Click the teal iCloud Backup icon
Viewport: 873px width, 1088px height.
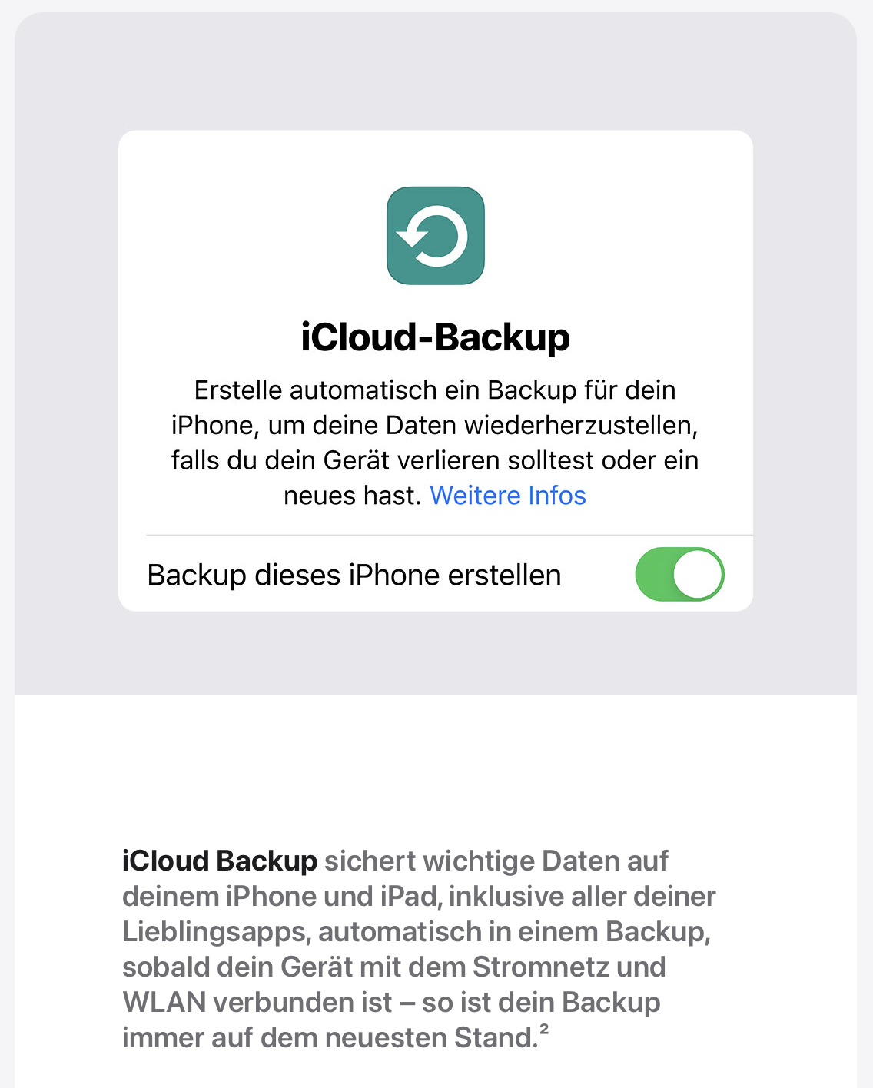pos(435,235)
